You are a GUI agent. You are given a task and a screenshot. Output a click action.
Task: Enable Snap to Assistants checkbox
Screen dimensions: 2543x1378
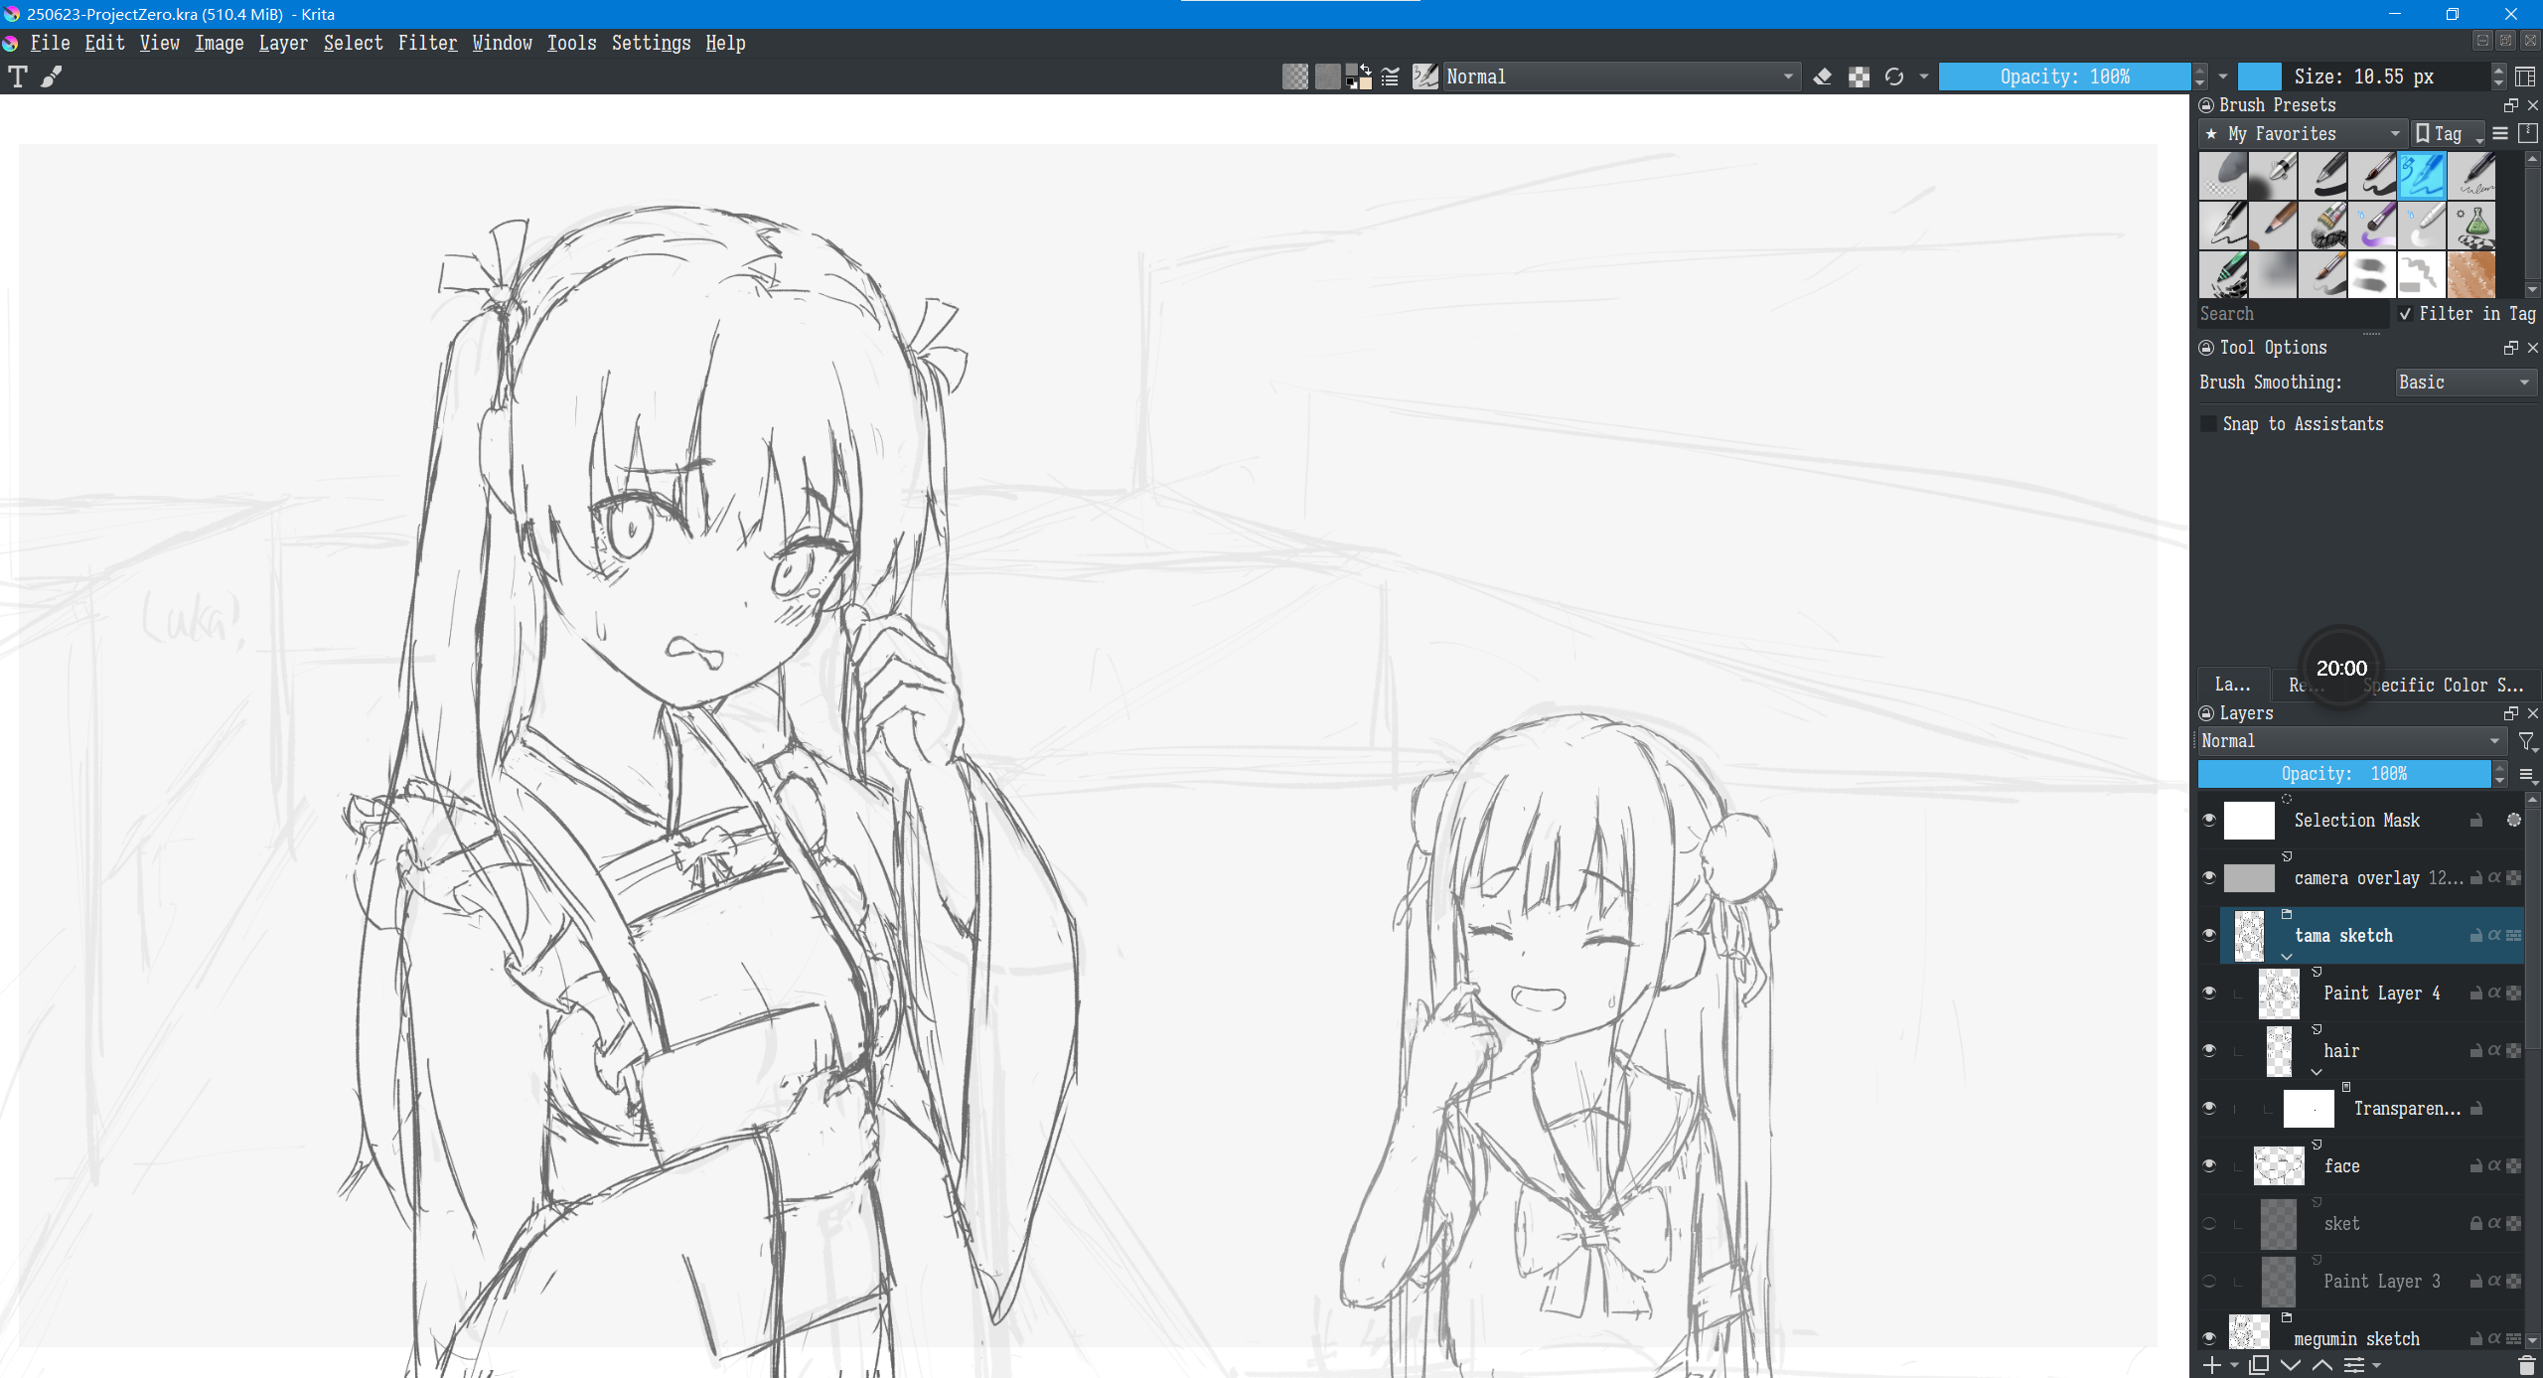coord(2209,424)
